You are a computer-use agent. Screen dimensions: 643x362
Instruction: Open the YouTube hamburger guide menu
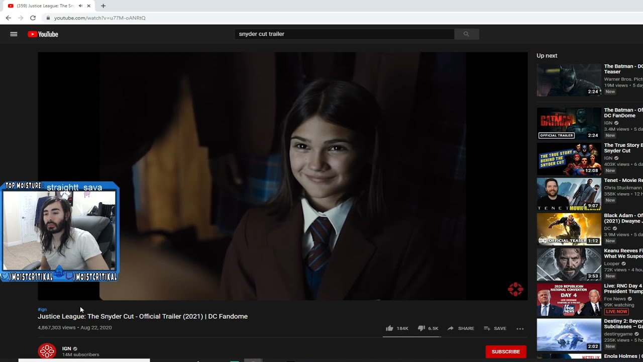pos(14,34)
